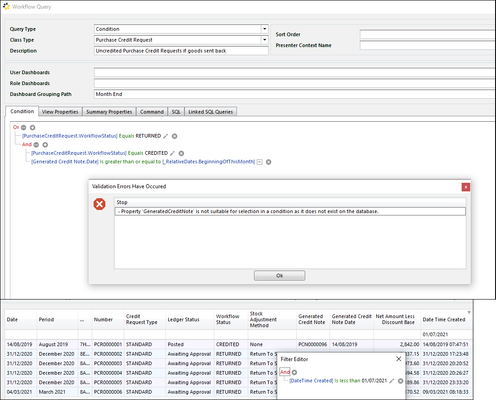Viewport: 496px width, 400px height.
Task: Click the Sort Order input field
Action: [x=428, y=34]
